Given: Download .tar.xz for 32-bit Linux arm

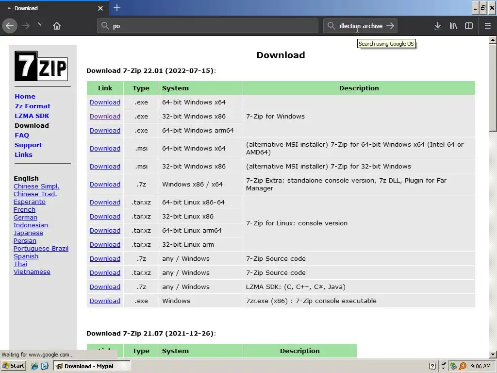Looking at the screenshot, I should 105,245.
